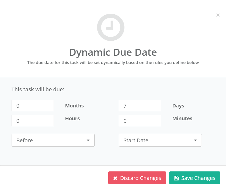Viewport: 226px width, 190px height.
Task: Click the X icon in Discard Changes
Action: pyautogui.click(x=115, y=178)
